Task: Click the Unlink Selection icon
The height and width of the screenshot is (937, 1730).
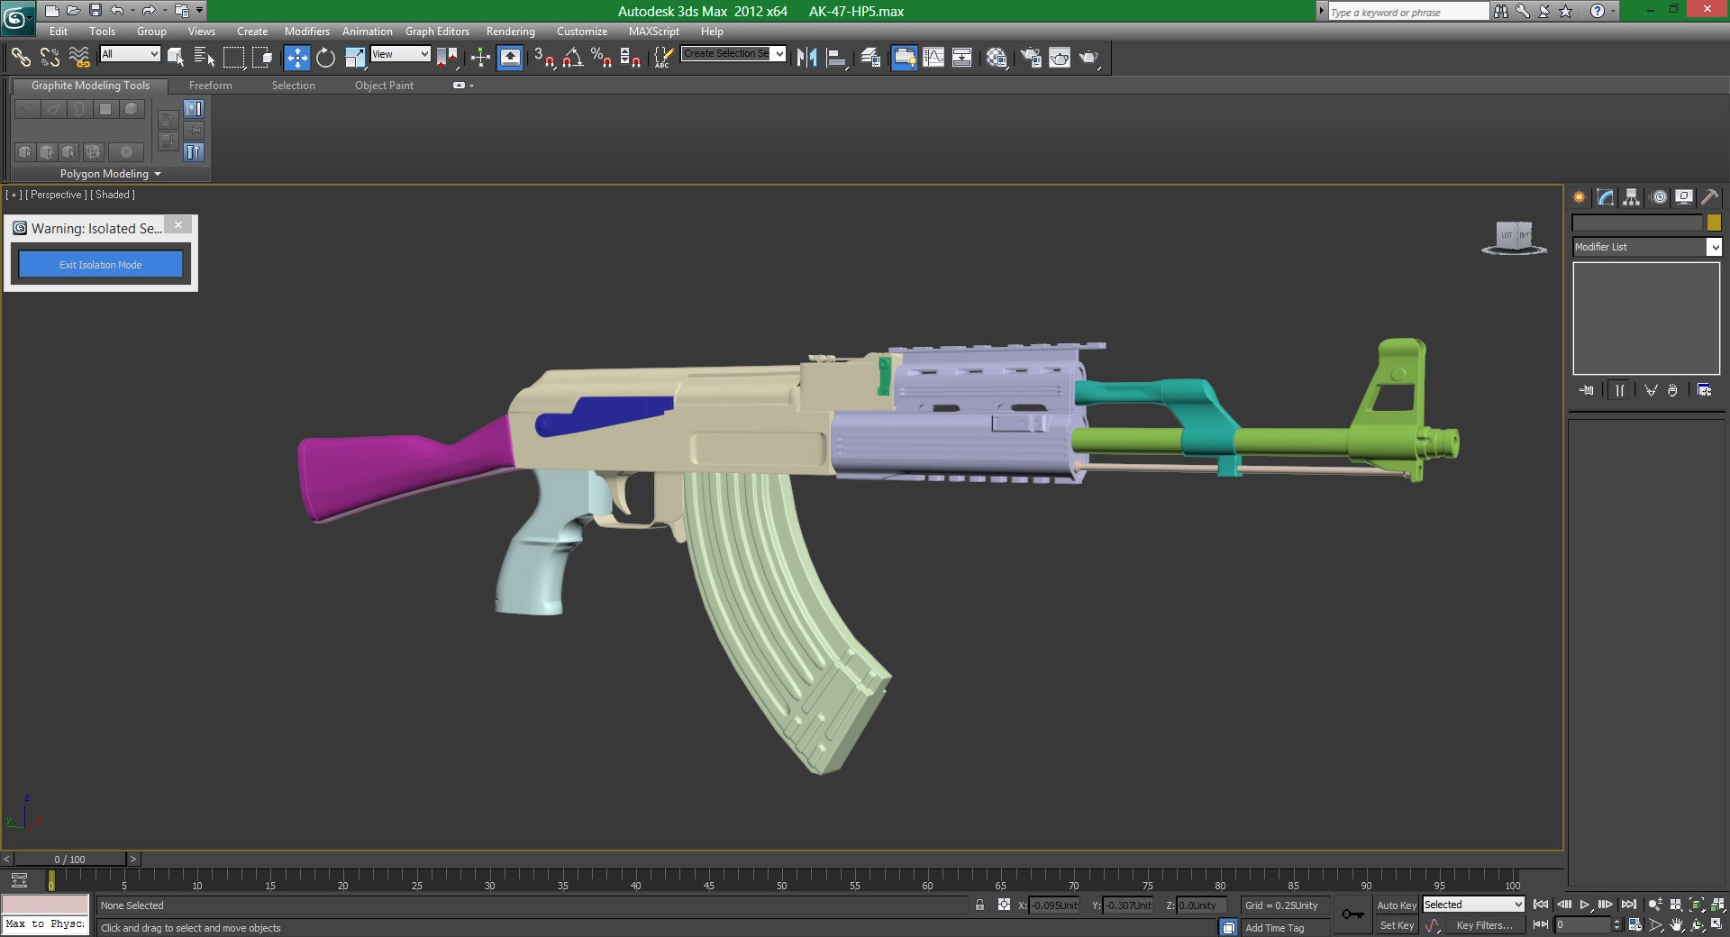Action: (50, 58)
